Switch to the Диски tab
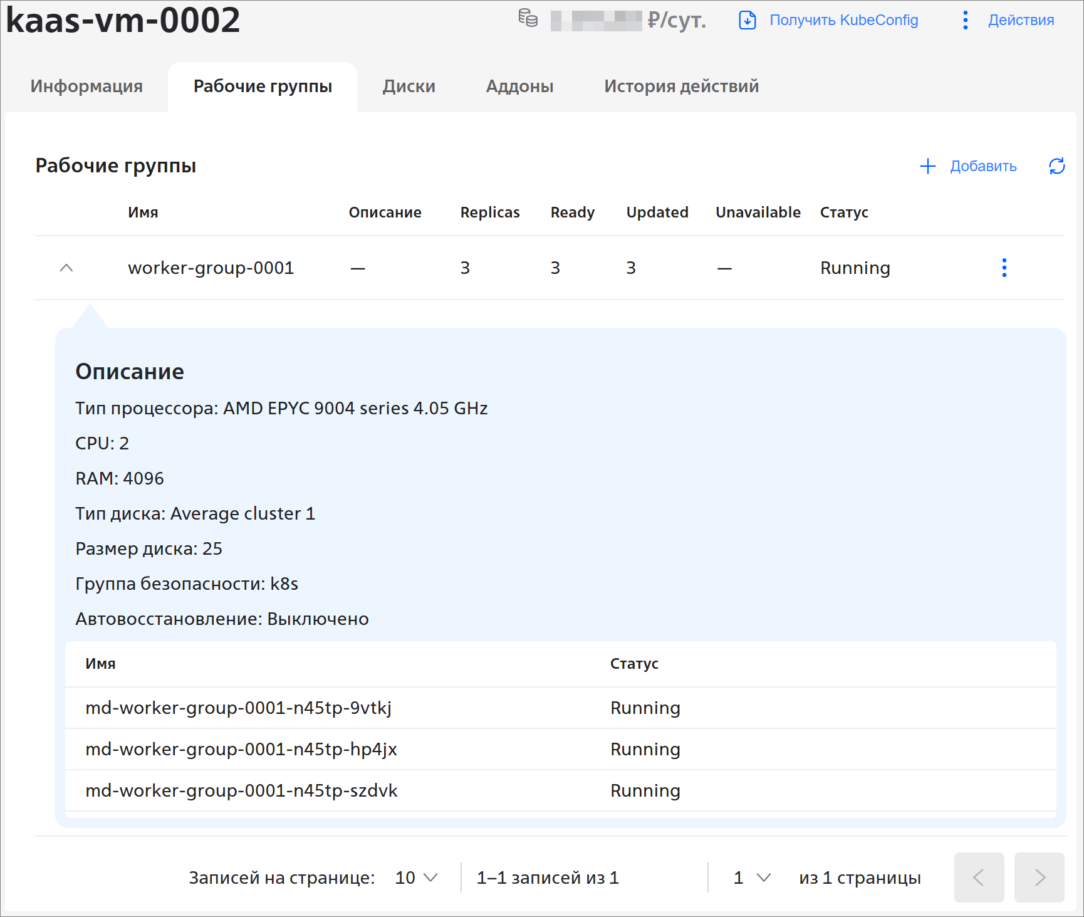Viewport: 1084px width, 917px height. coord(409,86)
